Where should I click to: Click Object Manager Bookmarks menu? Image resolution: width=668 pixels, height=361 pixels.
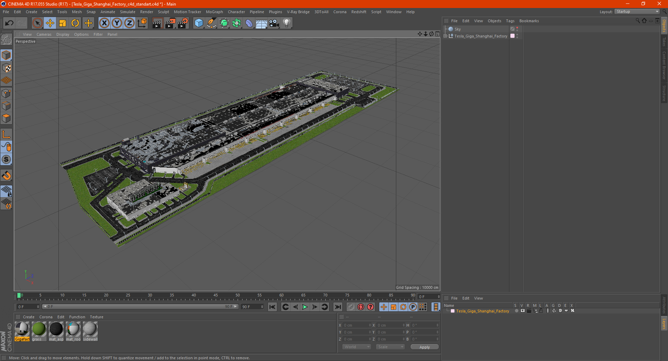pyautogui.click(x=529, y=21)
